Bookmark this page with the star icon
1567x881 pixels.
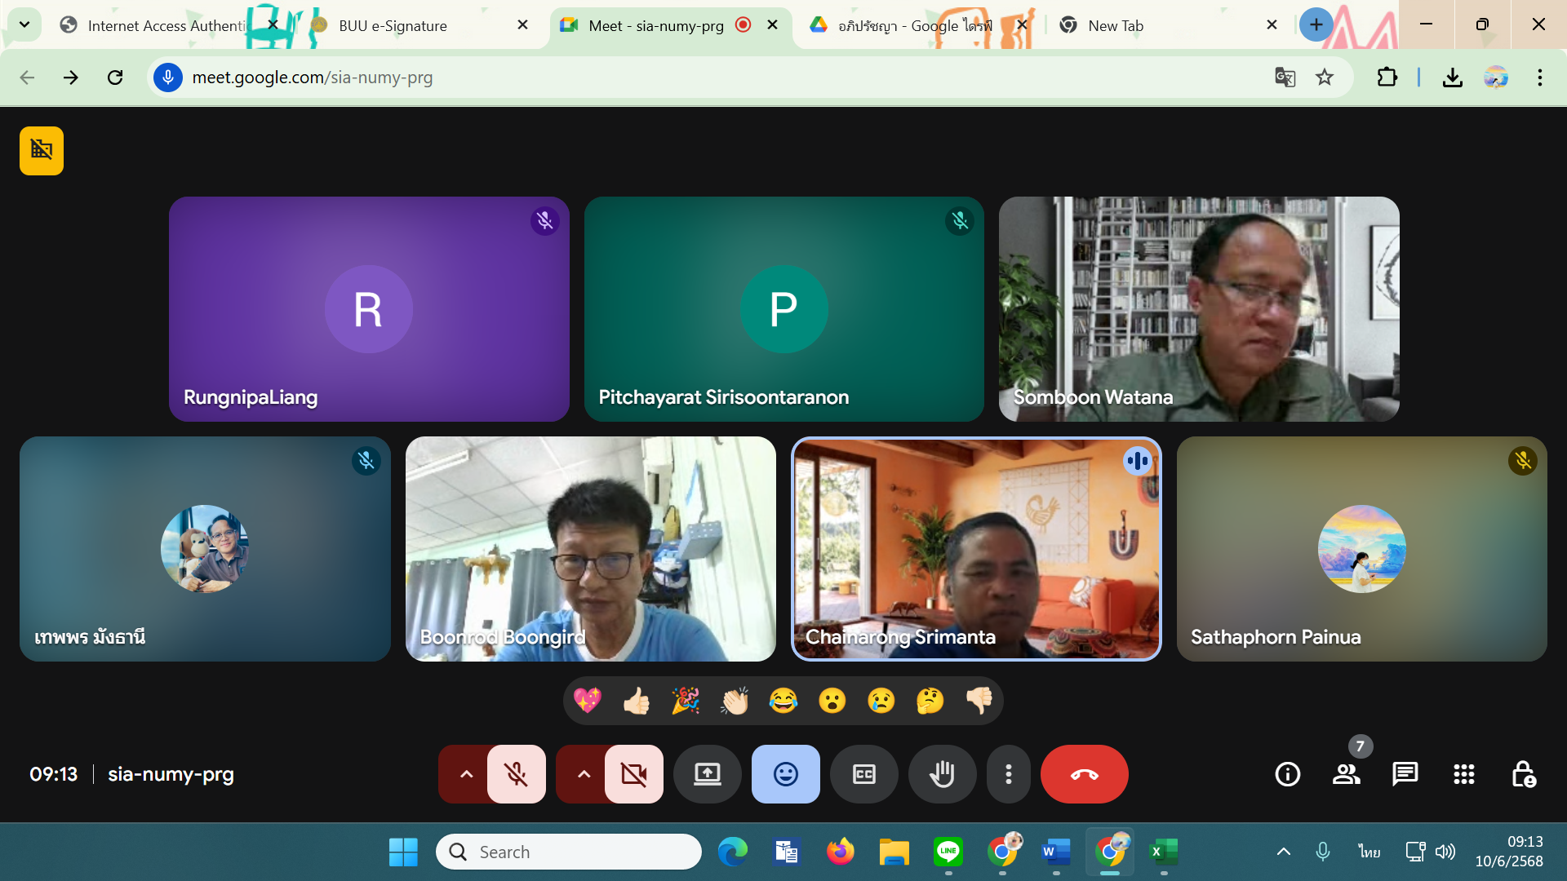coord(1325,77)
